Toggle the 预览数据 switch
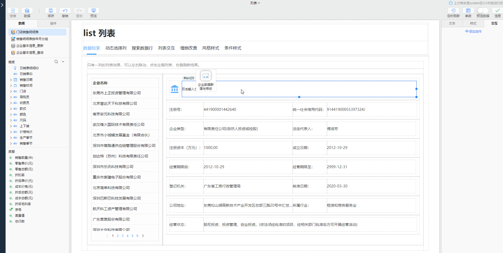This screenshot has width=503, height=253. 483,11
